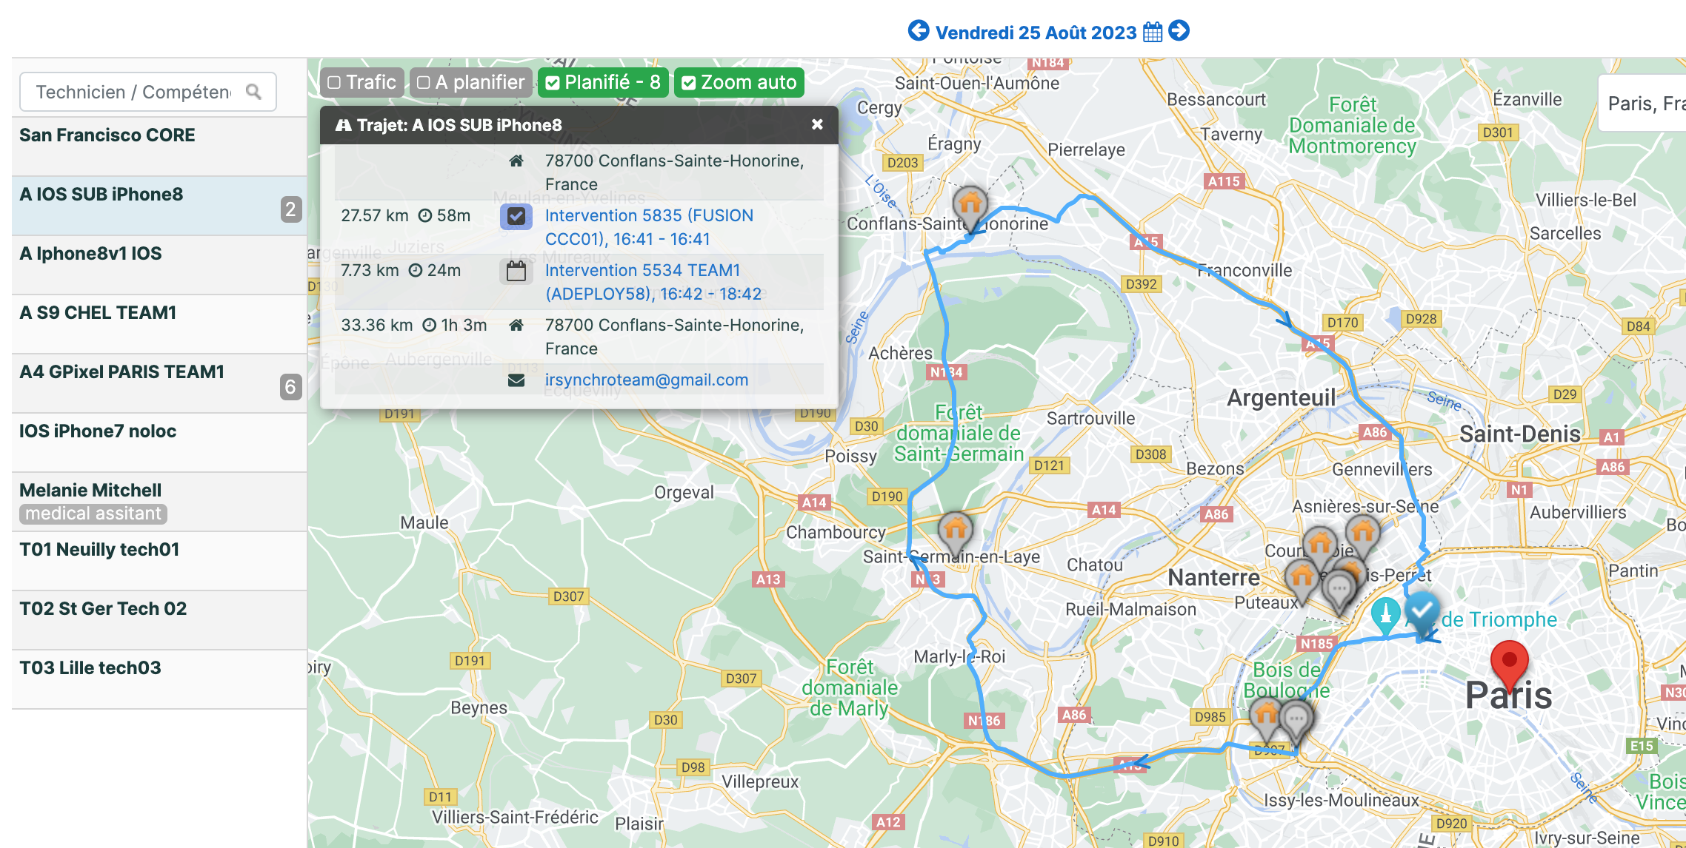The height and width of the screenshot is (848, 1686).
Task: Select technician T03 Lille tech03
Action: (x=159, y=679)
